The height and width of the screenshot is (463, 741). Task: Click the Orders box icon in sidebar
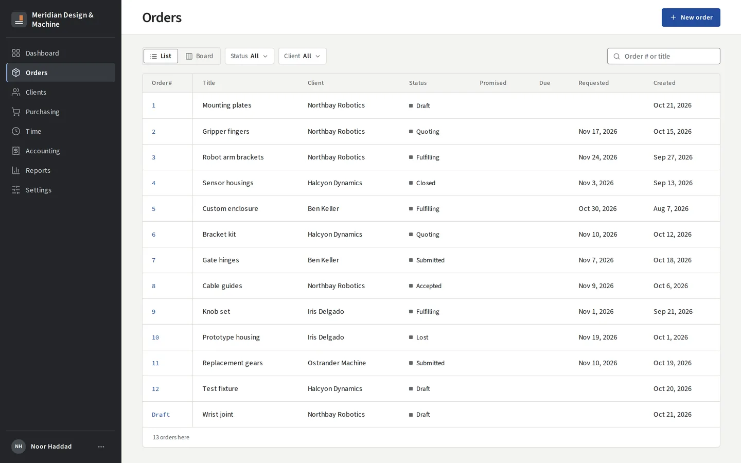click(16, 73)
